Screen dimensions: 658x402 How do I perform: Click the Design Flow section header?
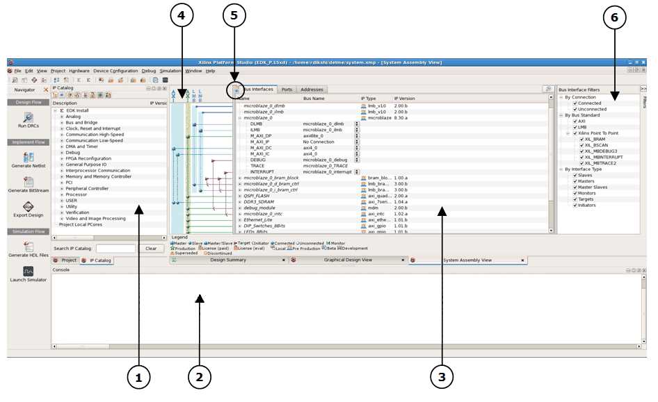click(x=28, y=102)
